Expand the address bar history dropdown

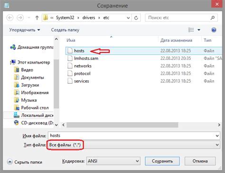pyautogui.click(x=128, y=18)
